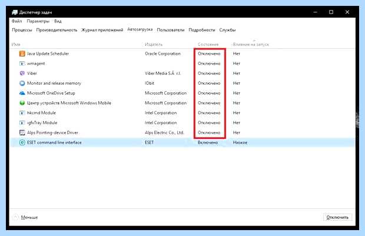Image resolution: width=365 pixels, height=236 pixels.
Task: Close the Task Manager window
Action: coord(347,12)
